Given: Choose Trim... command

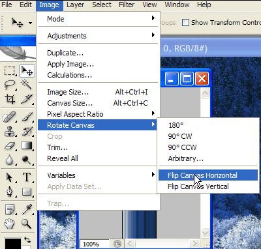Looking at the screenshot, I should 98,147.
